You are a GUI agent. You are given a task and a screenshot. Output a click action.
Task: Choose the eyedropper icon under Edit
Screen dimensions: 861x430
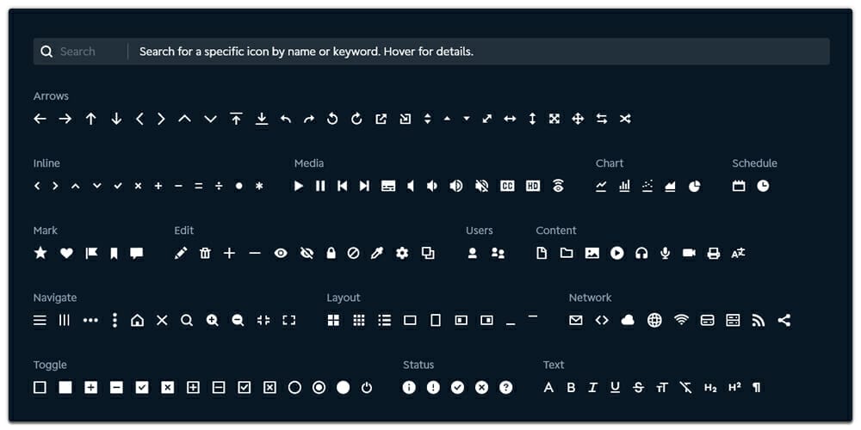click(x=377, y=253)
